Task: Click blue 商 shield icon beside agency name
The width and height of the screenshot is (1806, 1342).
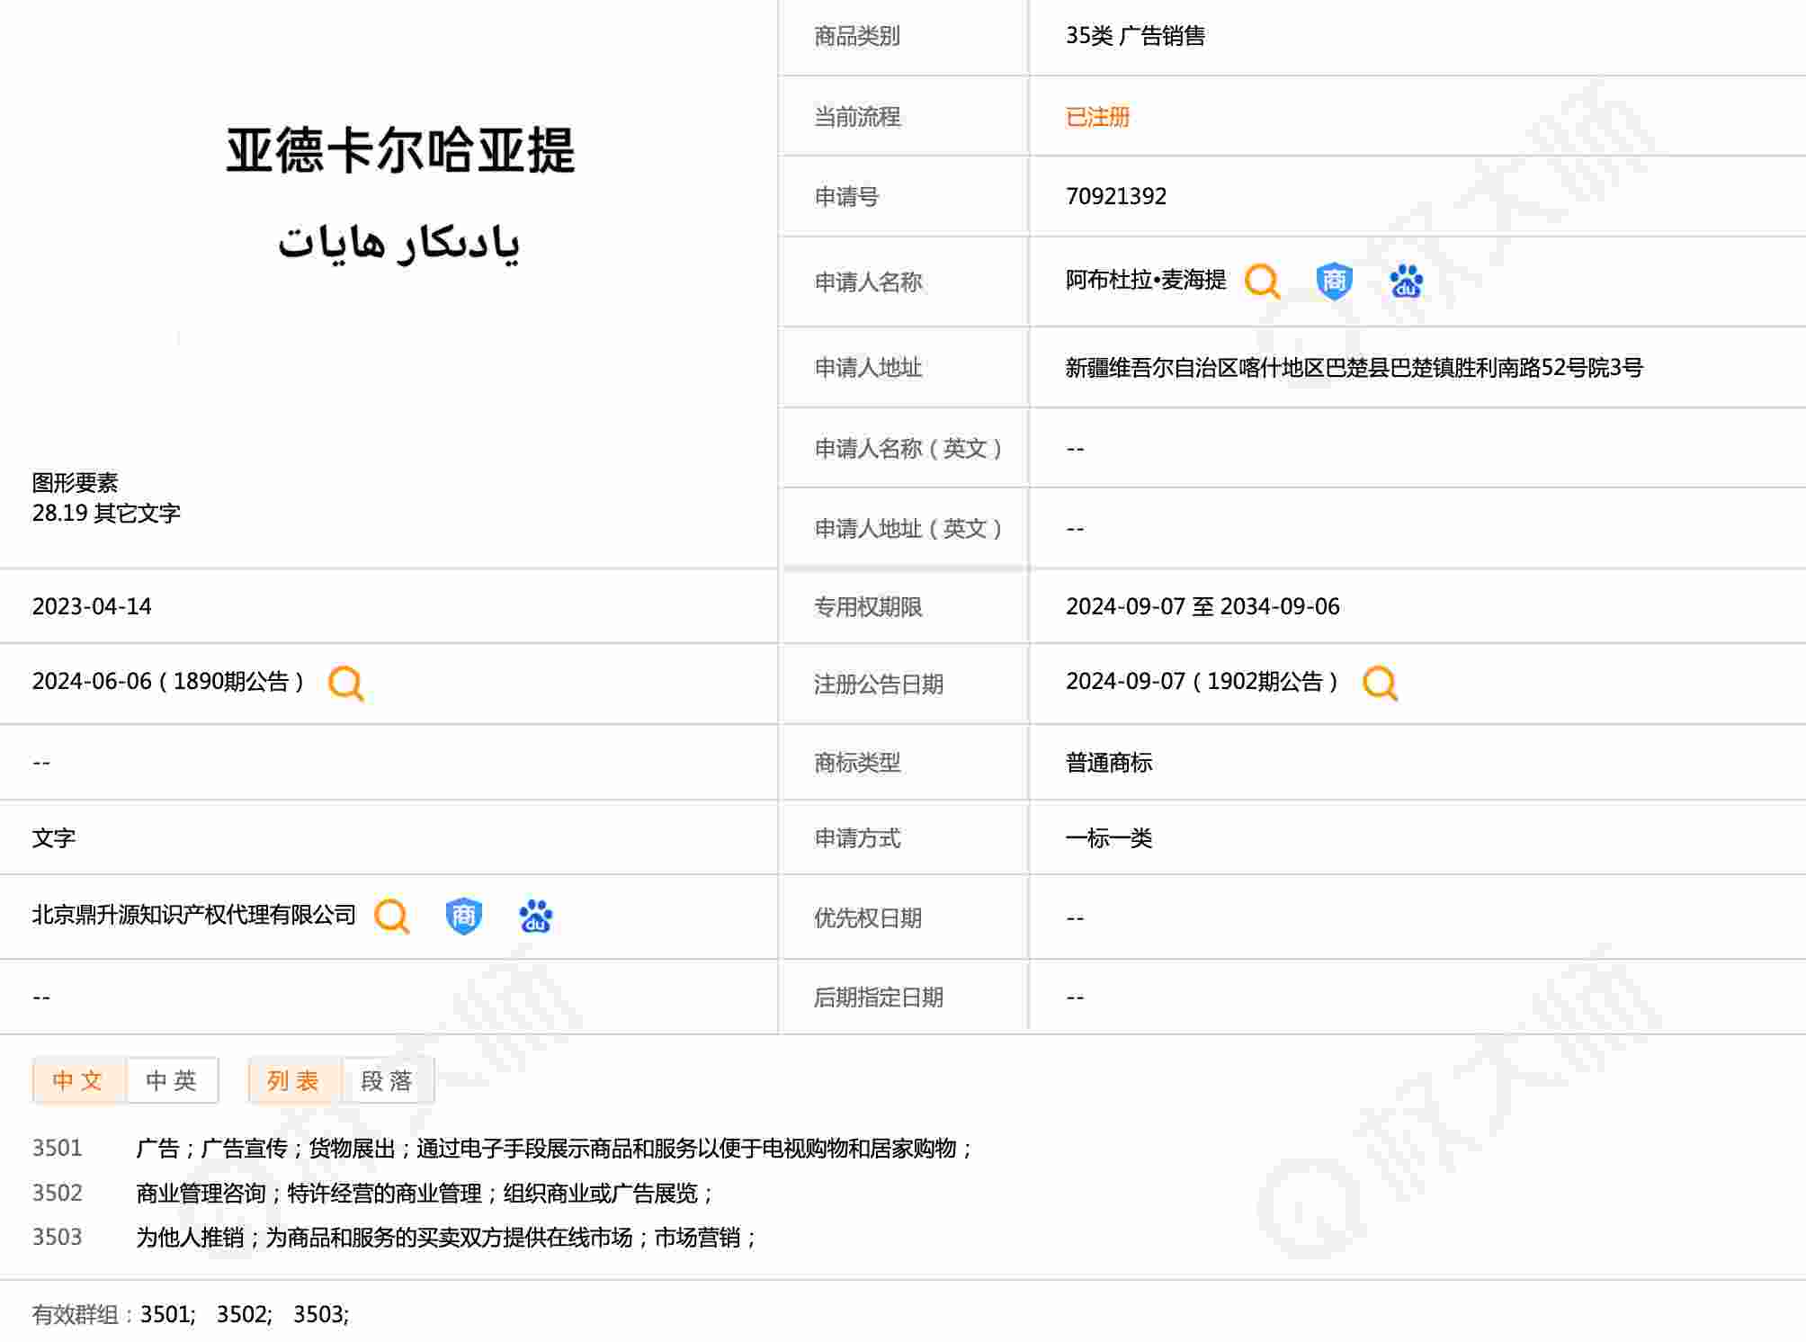Action: (x=463, y=916)
